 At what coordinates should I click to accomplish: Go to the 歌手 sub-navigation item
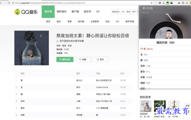[59, 22]
